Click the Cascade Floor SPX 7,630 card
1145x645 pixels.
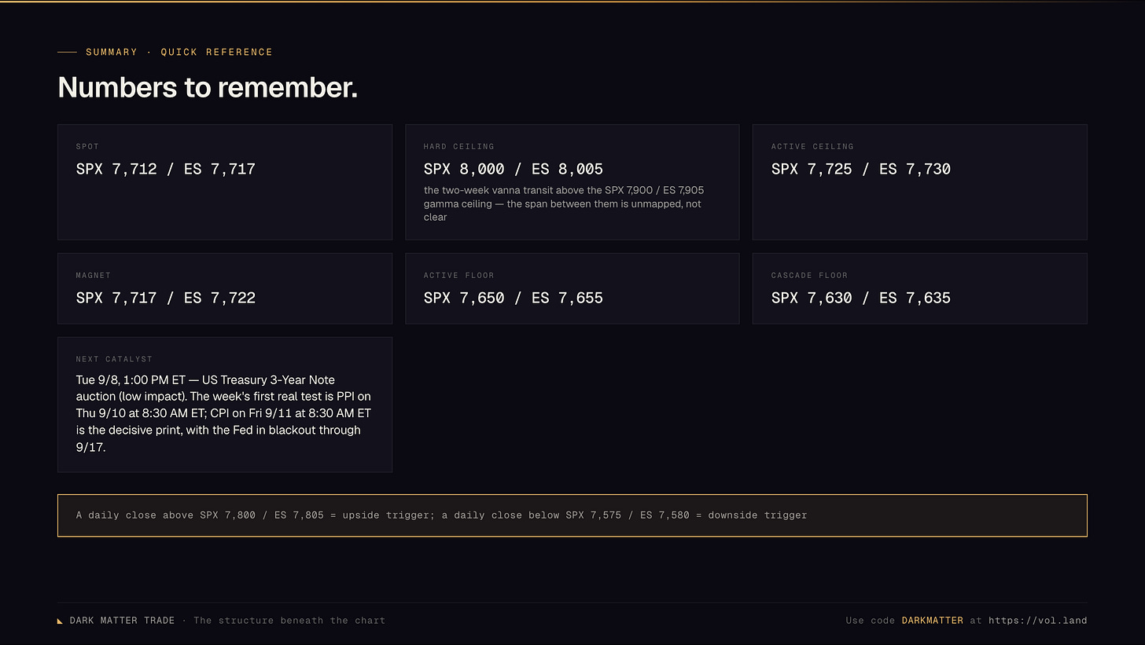[x=920, y=288]
